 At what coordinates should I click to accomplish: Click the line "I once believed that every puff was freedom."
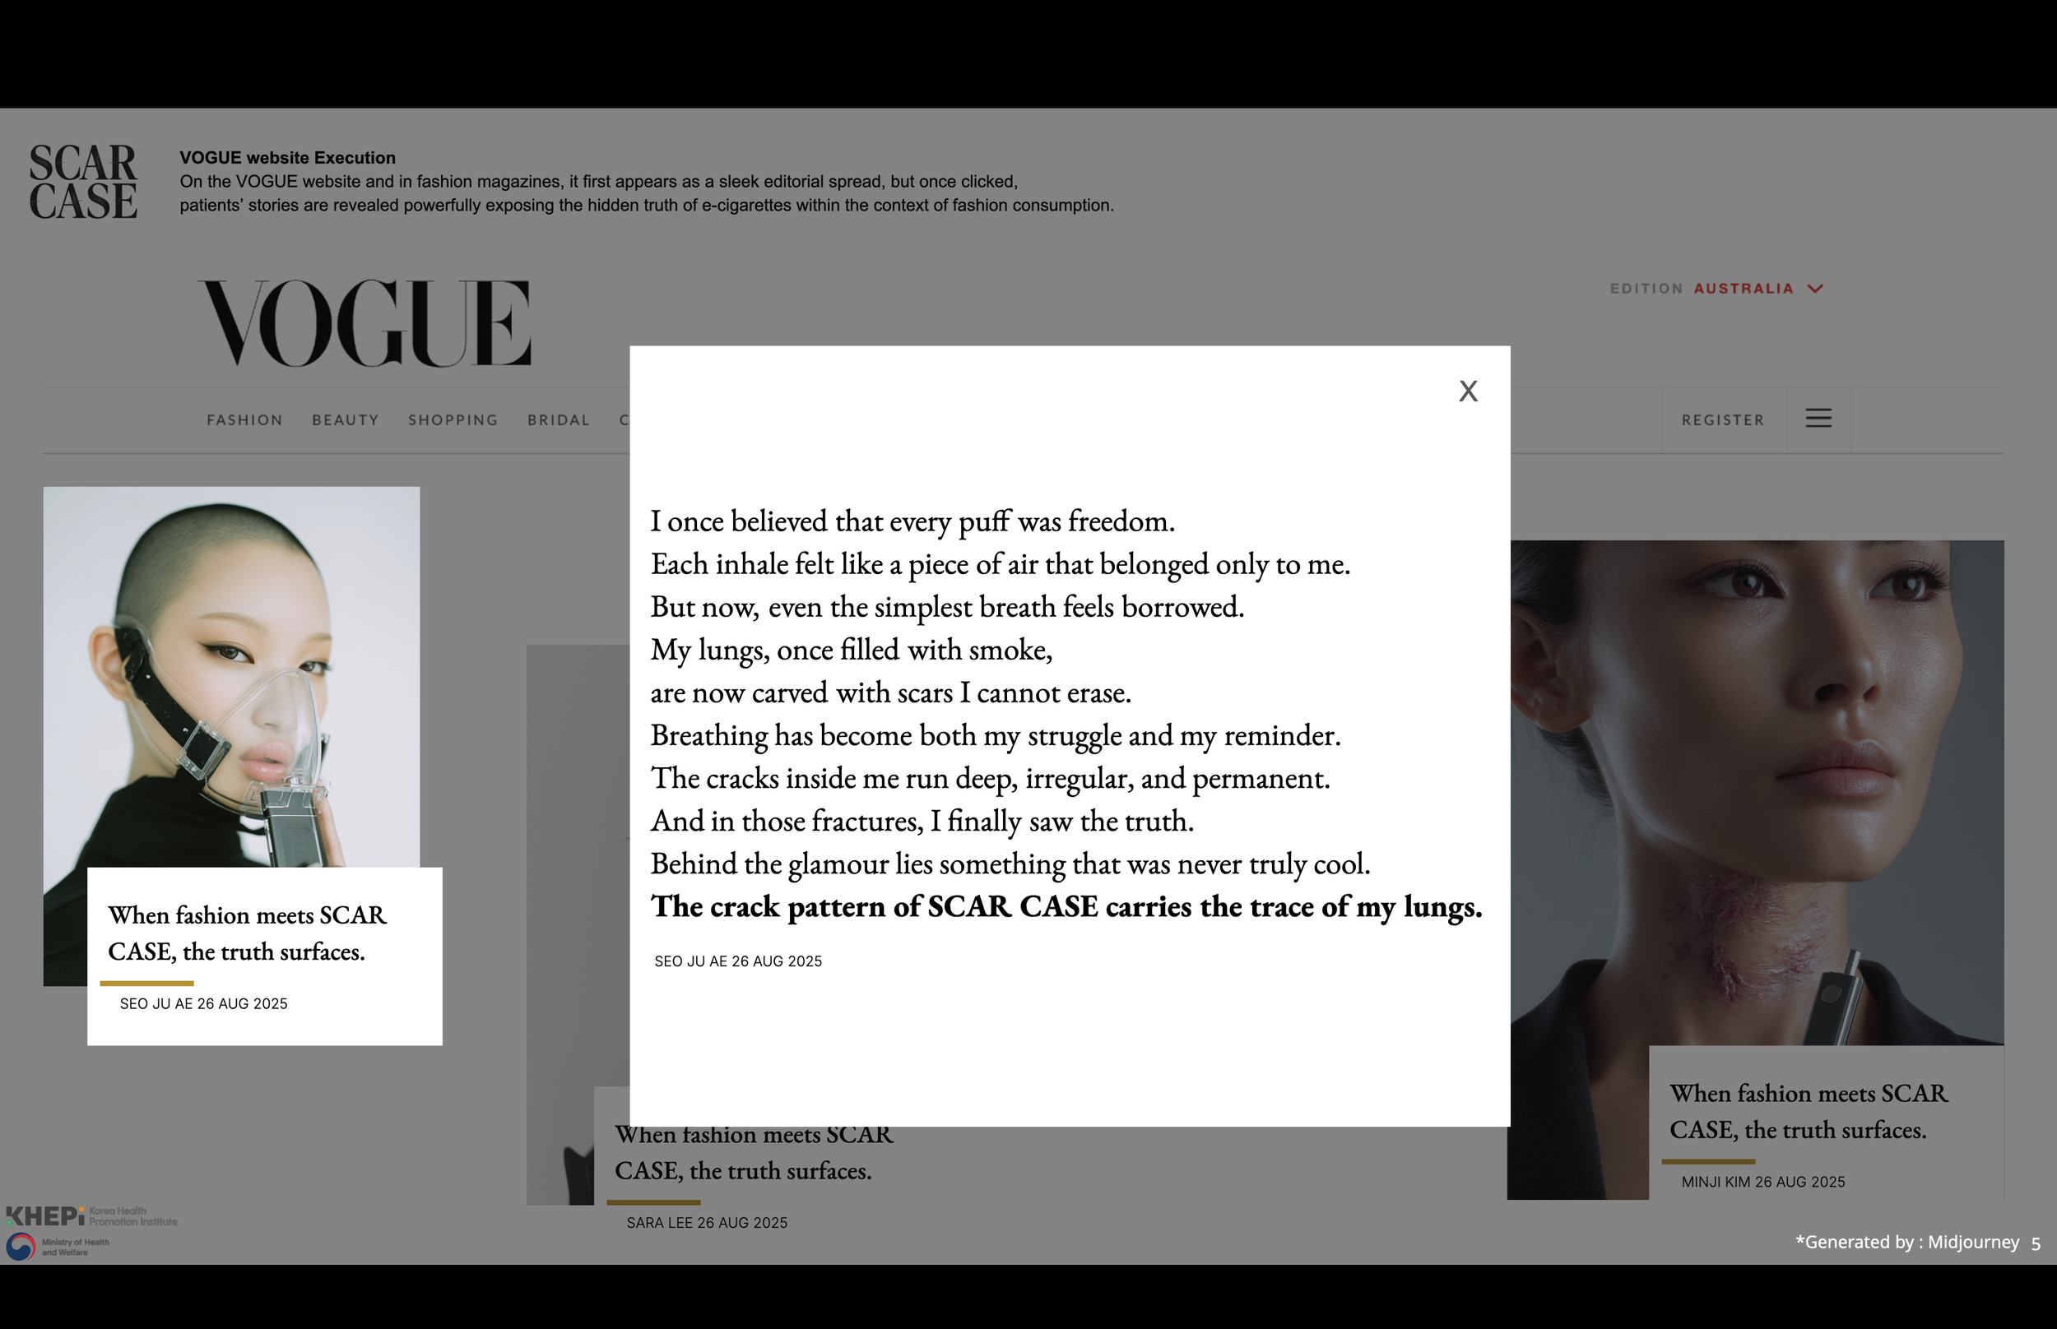tap(912, 521)
